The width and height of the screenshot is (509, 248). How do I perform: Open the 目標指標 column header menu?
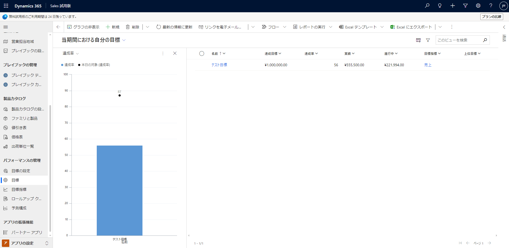tap(432, 53)
